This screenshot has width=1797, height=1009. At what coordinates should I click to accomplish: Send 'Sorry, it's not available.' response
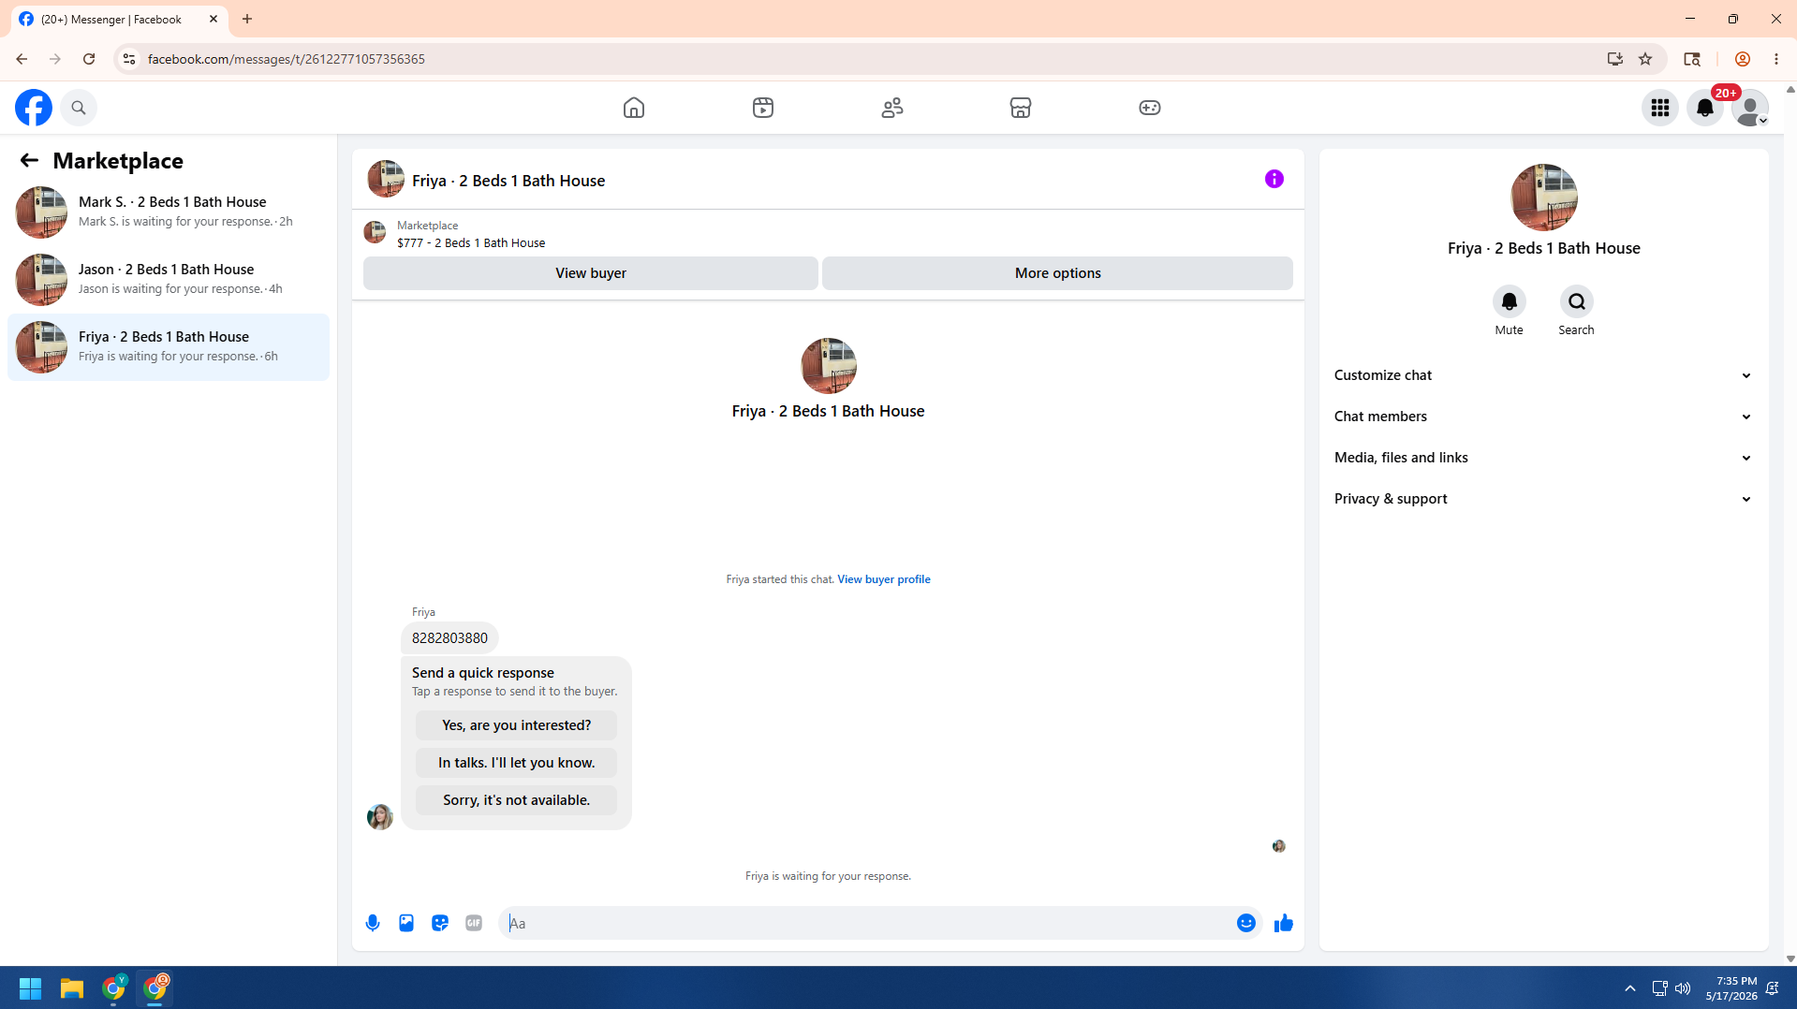click(x=517, y=800)
